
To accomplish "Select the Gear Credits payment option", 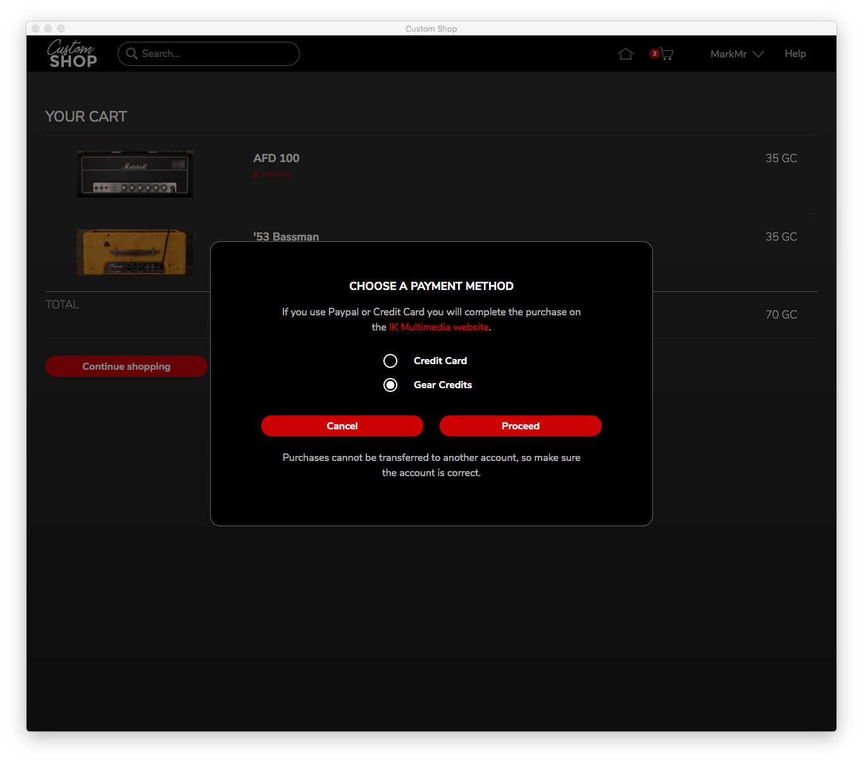I will coord(390,385).
